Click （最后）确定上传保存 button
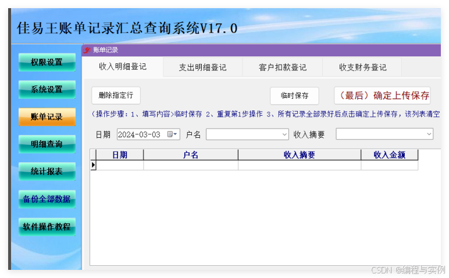Image resolution: width=449 pixels, height=278 pixels. (382, 95)
